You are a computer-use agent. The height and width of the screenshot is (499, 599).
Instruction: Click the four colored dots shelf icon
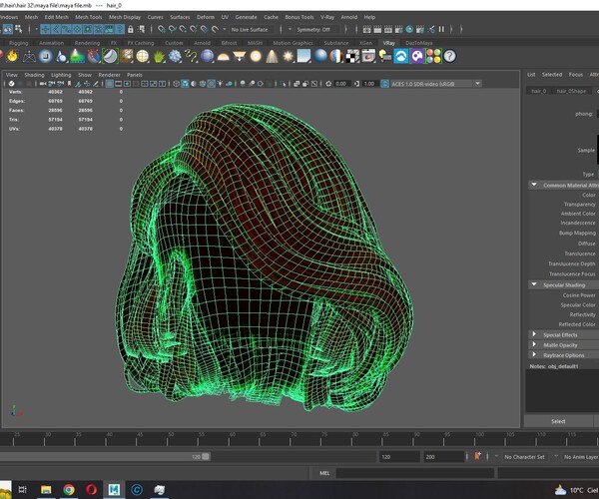click(x=433, y=57)
